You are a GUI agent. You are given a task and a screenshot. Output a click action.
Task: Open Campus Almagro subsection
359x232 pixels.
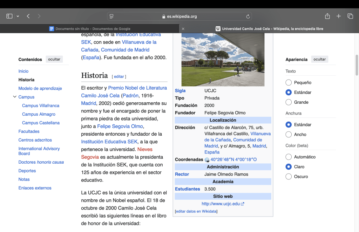39,114
